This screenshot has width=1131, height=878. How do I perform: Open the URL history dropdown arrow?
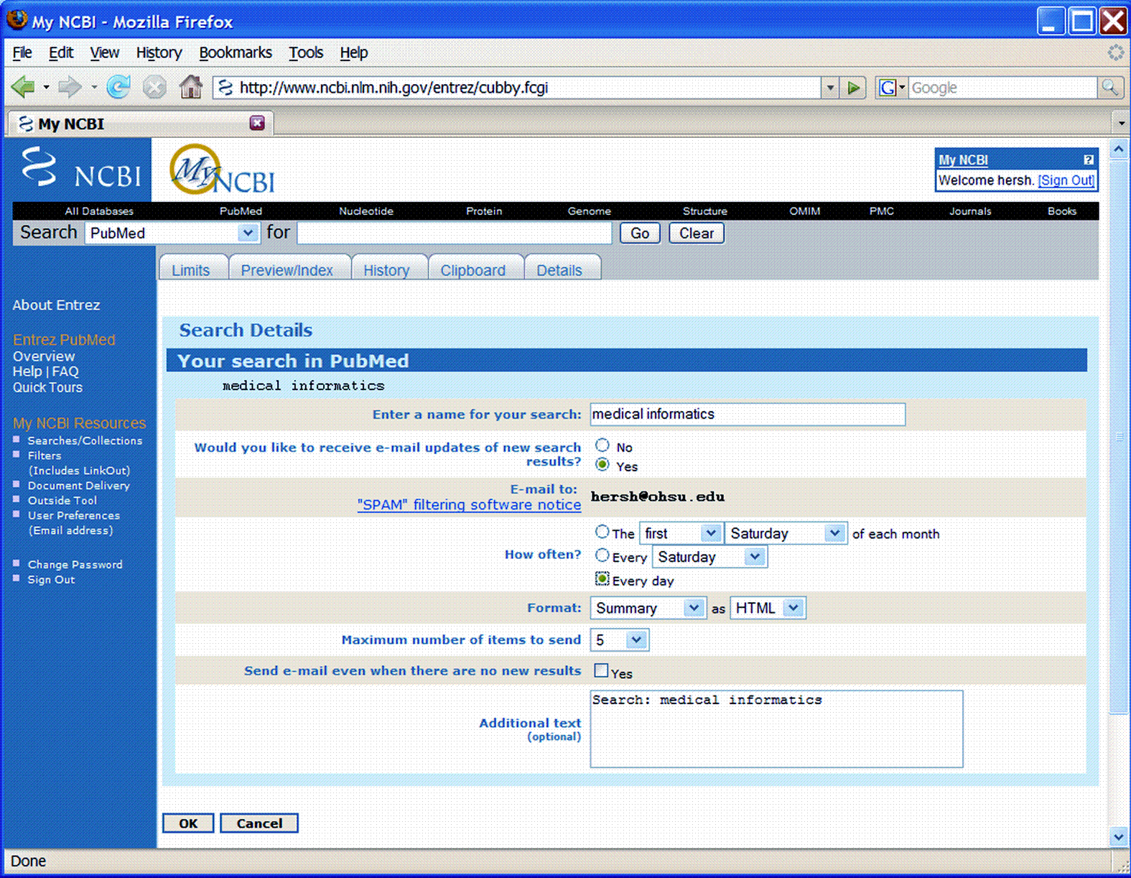(830, 88)
